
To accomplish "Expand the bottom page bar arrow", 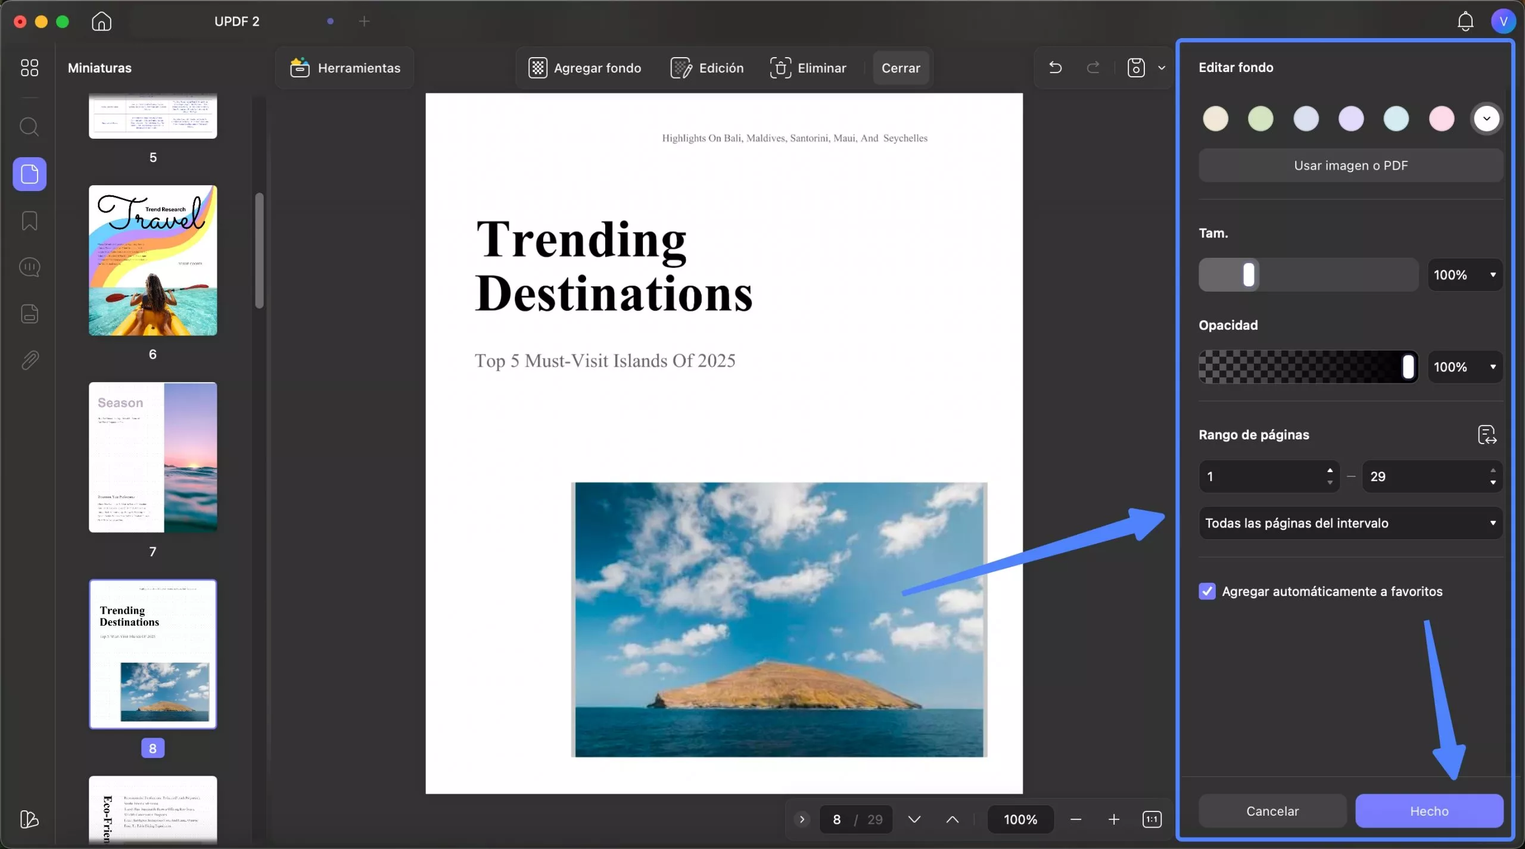I will click(802, 819).
